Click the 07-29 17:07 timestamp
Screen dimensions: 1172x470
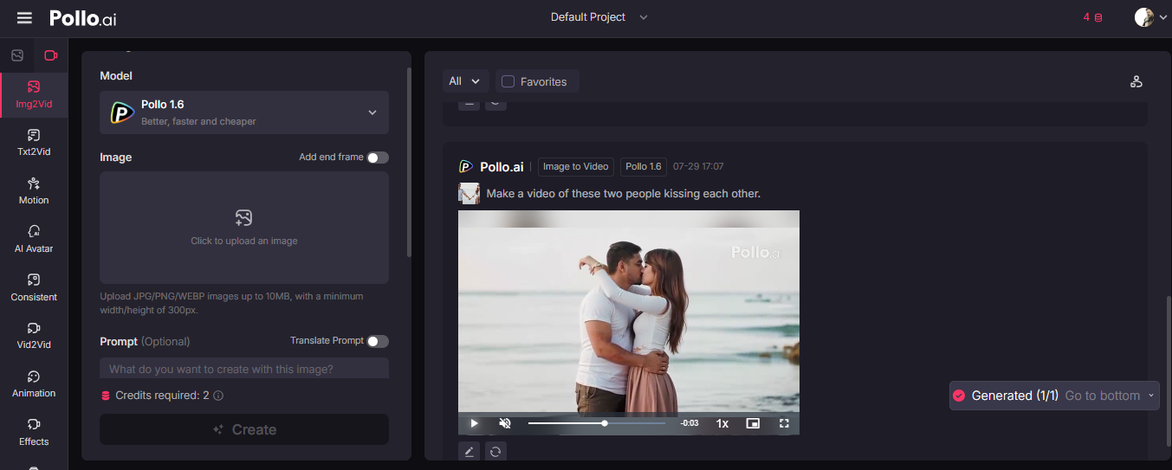point(698,166)
